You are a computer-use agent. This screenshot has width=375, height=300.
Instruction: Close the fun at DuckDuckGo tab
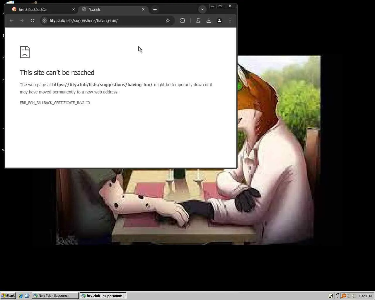point(74,9)
